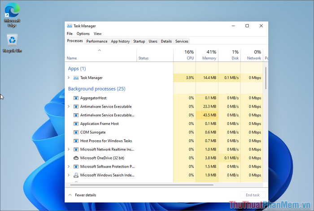Select Host Process for Windows Tasks name
The image size is (314, 211).
(106, 141)
